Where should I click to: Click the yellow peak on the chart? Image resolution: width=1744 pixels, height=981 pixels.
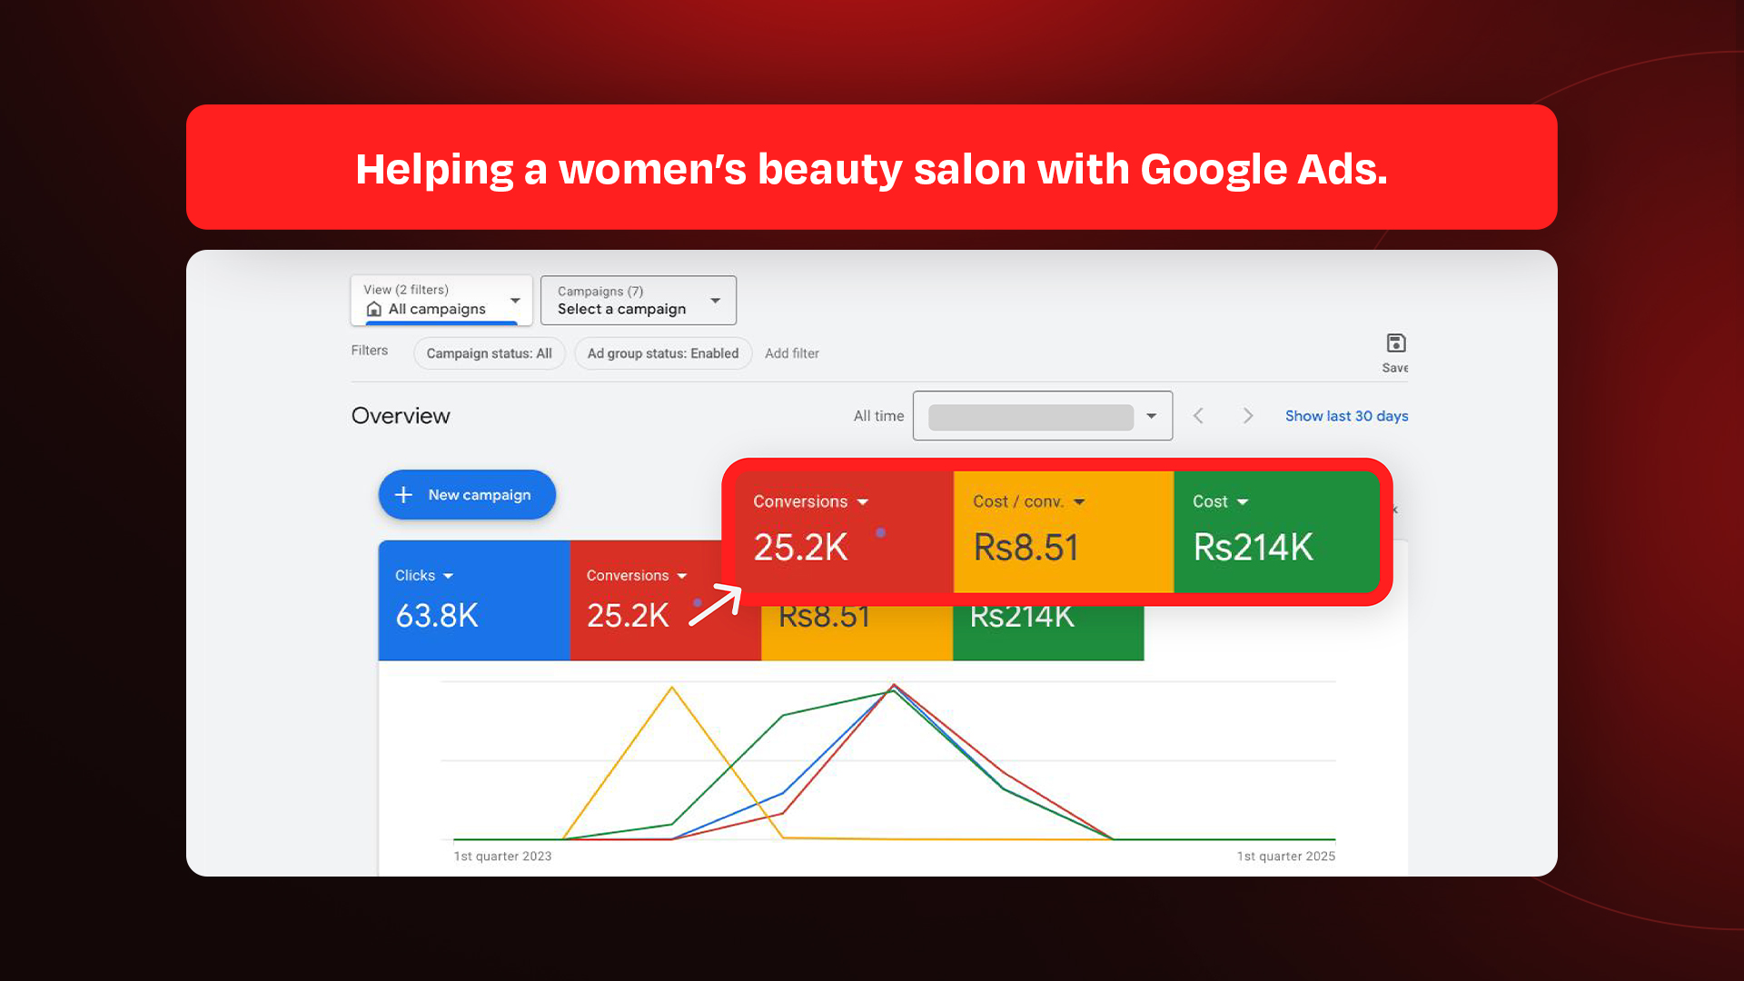(672, 689)
